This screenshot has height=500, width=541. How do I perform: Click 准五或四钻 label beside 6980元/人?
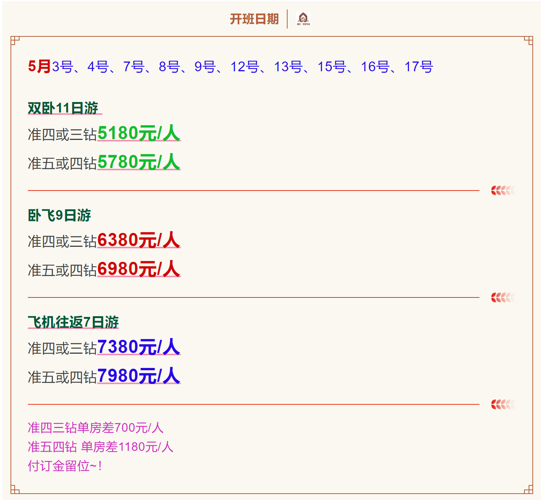coord(62,270)
